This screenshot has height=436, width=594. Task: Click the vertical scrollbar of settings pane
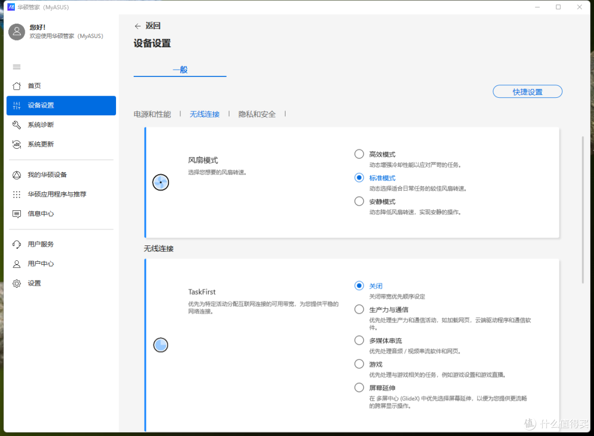(582, 210)
